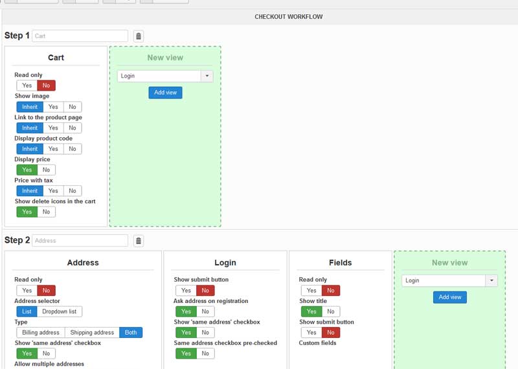Click the Address view title
Viewport: 518px width, 369px height.
(x=83, y=263)
